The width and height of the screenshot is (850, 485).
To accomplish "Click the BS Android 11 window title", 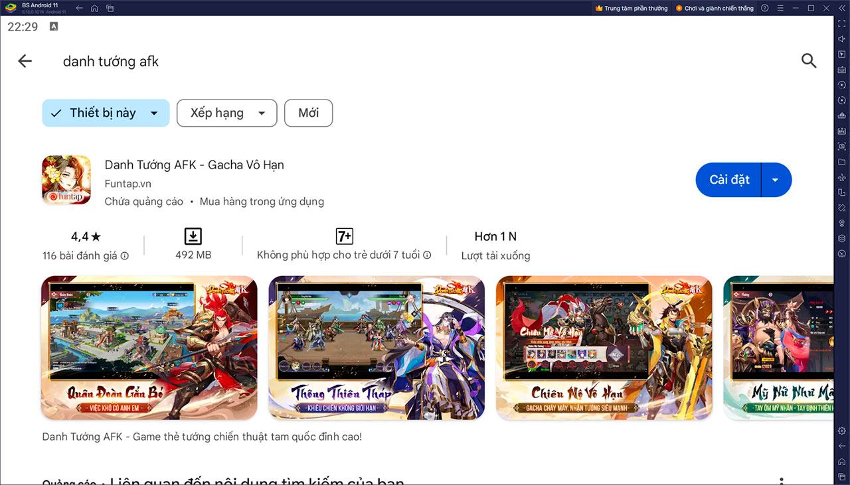I will pyautogui.click(x=39, y=5).
